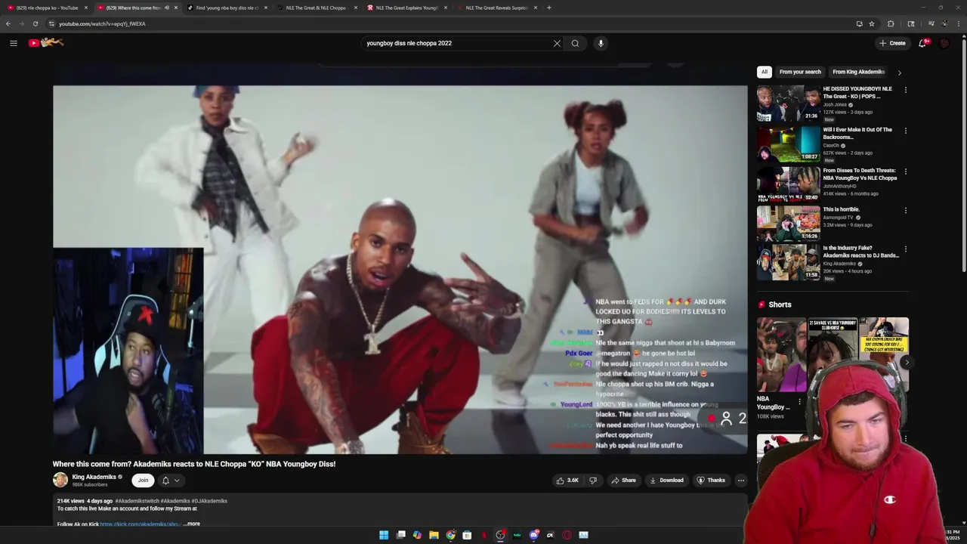
Task: Show more filter chips with right arrow
Action: 899,73
